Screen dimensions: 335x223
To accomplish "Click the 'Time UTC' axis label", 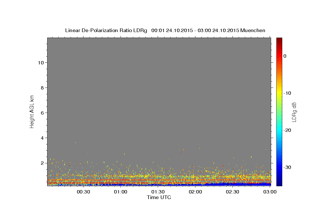I will point(159,197).
